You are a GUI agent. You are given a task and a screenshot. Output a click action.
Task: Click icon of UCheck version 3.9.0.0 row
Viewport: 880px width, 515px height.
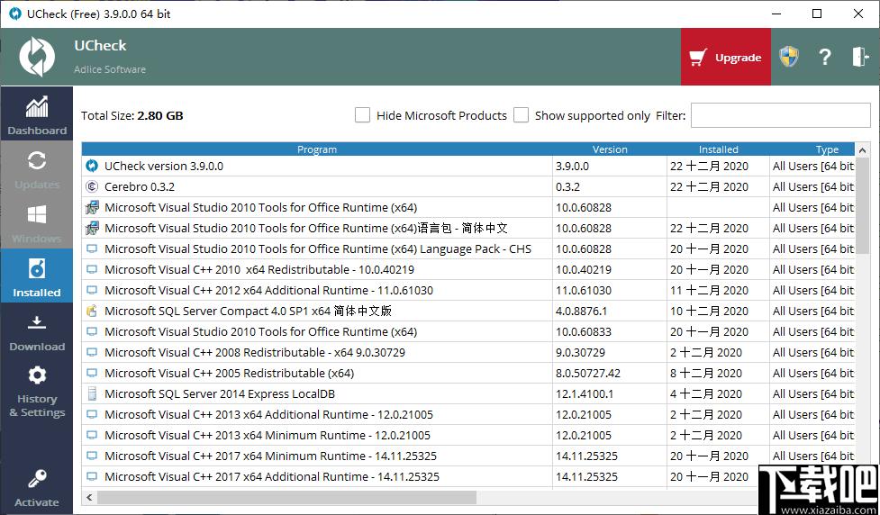92,166
